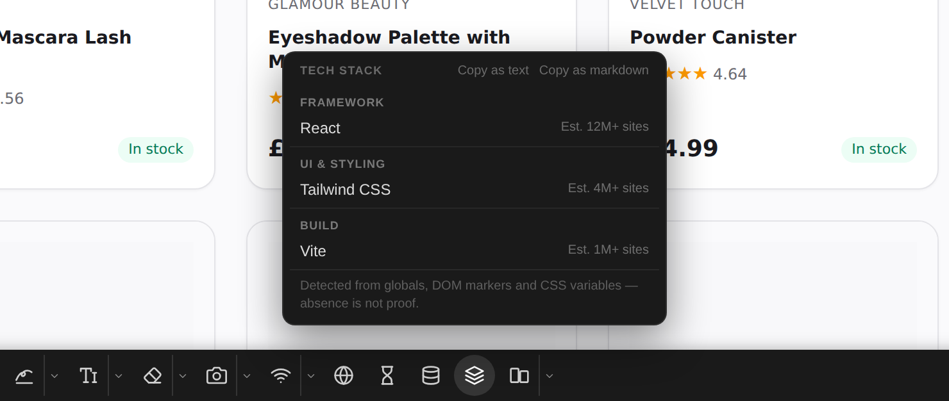Click In stock badge on Mascara card
Image resolution: width=949 pixels, height=401 pixels.
156,149
